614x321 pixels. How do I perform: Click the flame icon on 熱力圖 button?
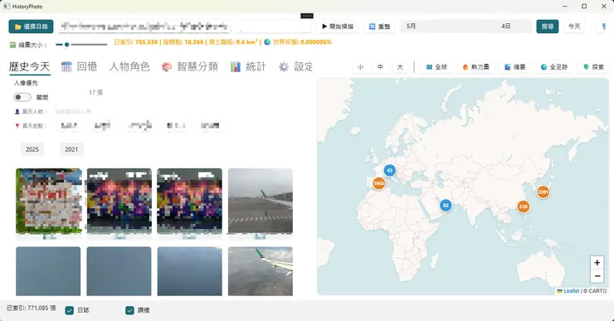tap(465, 67)
